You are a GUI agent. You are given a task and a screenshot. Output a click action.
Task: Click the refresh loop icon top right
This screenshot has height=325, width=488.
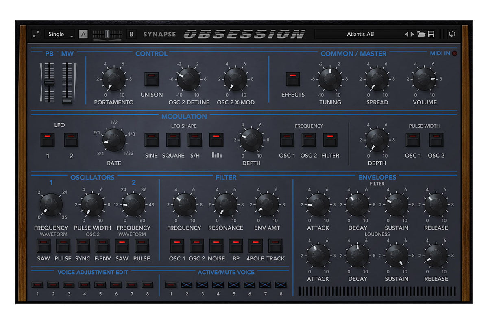click(x=452, y=34)
